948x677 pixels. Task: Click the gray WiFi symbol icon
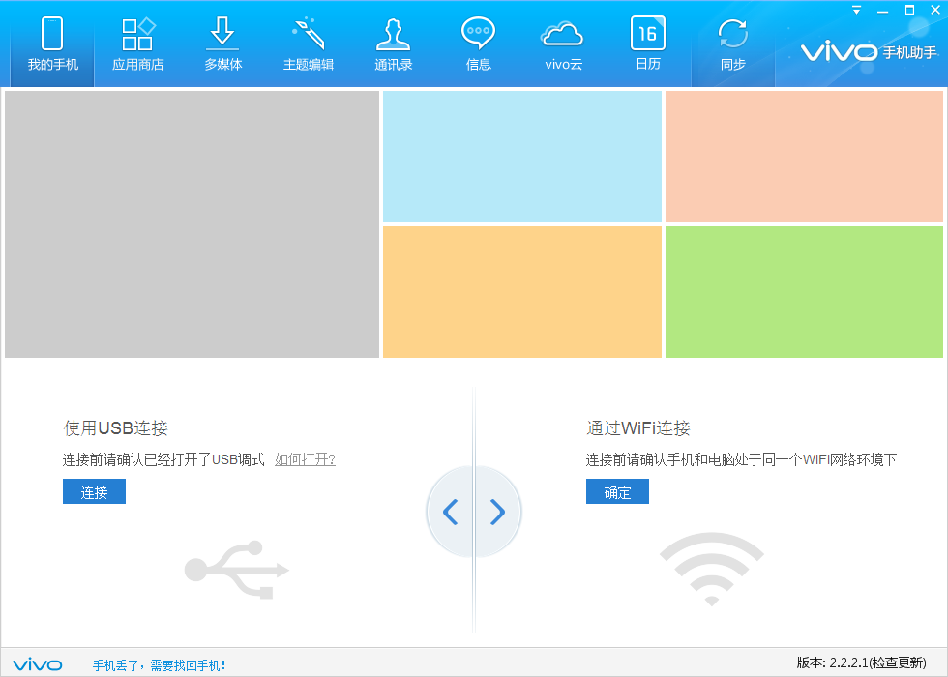[x=712, y=570]
